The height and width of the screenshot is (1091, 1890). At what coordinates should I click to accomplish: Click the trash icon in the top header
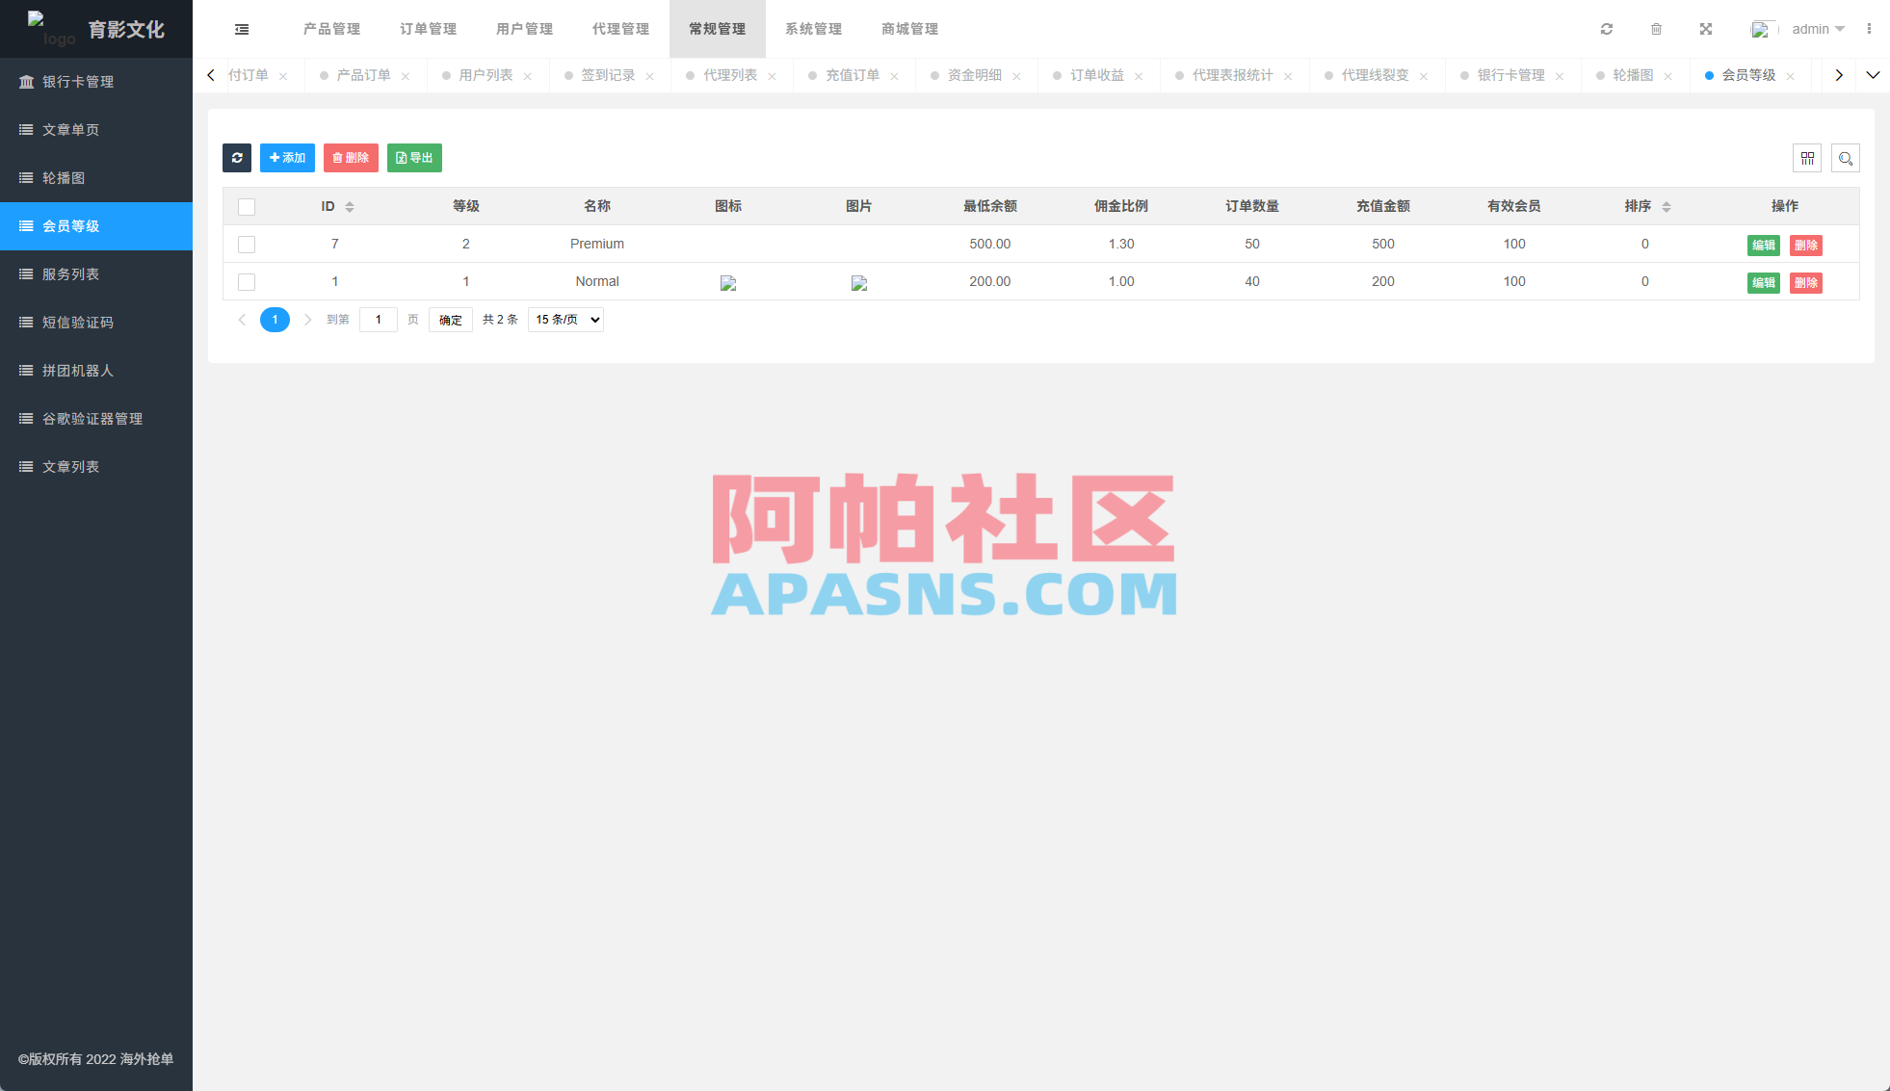(1657, 29)
